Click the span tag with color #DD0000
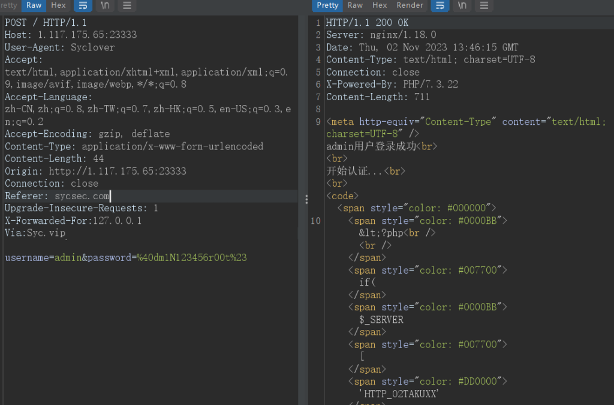614x405 pixels. pyautogui.click(x=428, y=382)
